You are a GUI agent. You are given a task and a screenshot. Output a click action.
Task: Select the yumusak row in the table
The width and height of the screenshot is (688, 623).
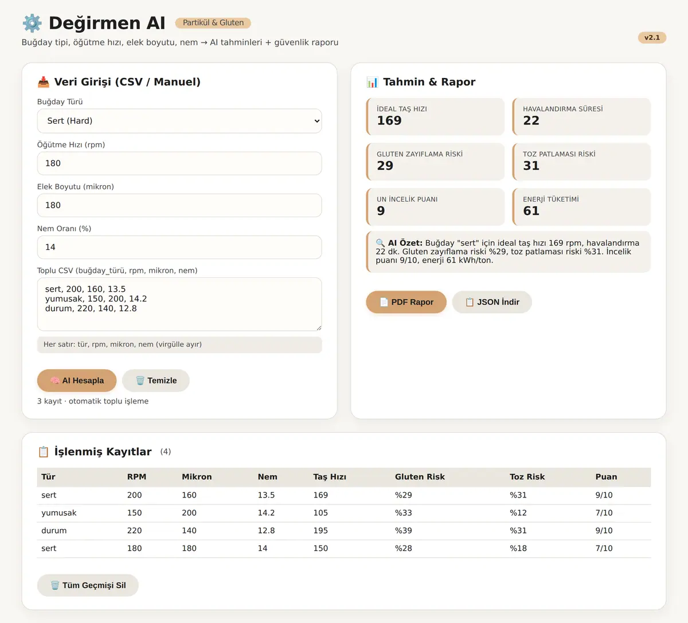point(344,513)
